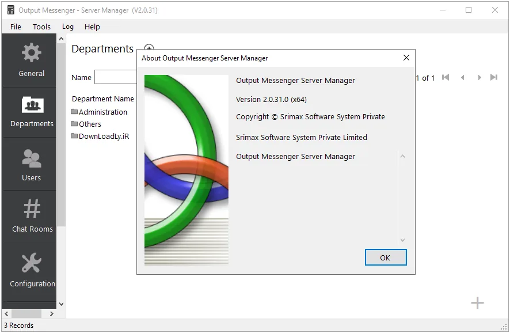The height and width of the screenshot is (333, 510).
Task: Open the General settings gear icon
Action: point(31,52)
